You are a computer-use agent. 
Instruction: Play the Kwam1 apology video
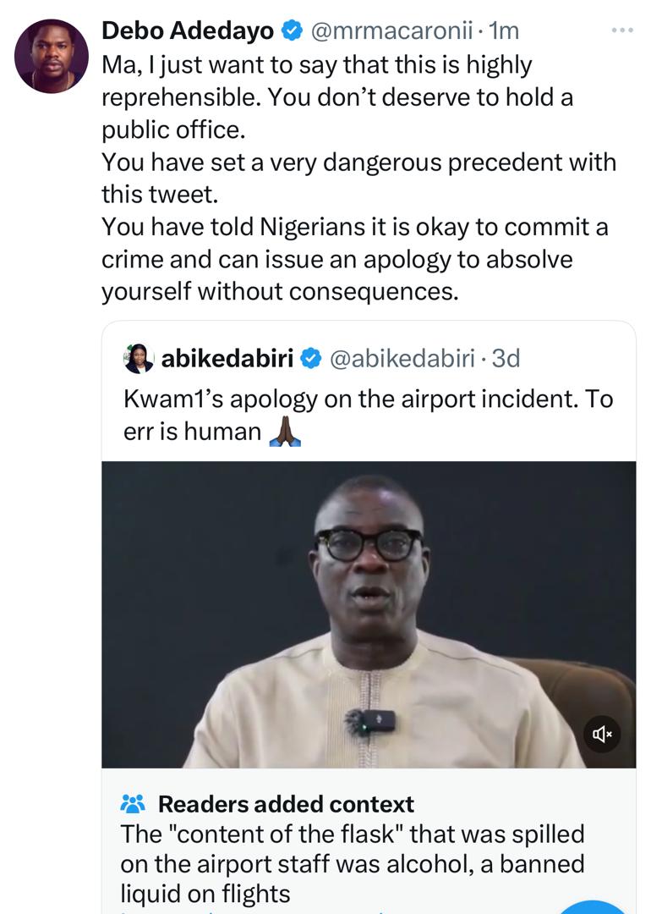369,614
